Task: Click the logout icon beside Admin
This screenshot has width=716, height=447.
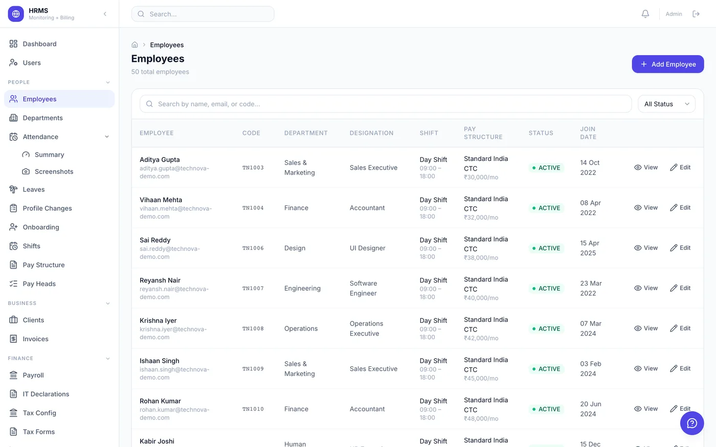Action: click(696, 14)
